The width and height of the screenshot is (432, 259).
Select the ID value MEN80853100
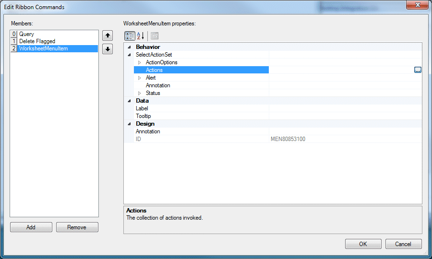pyautogui.click(x=288, y=139)
